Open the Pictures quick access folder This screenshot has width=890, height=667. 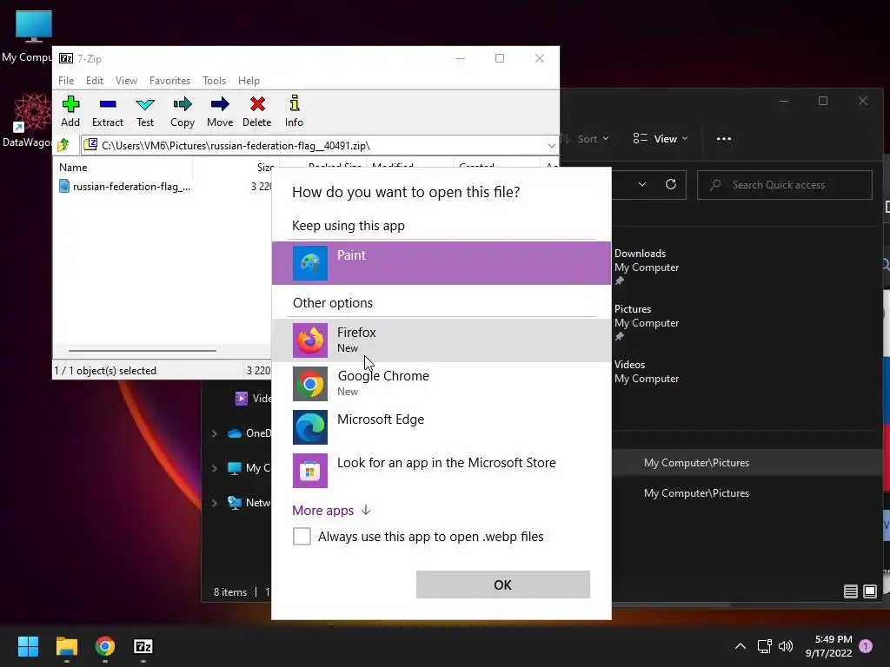coord(647,322)
